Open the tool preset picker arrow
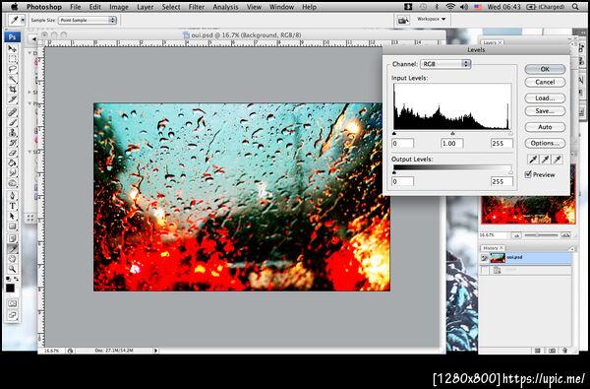The image size is (590, 389). (x=23, y=21)
